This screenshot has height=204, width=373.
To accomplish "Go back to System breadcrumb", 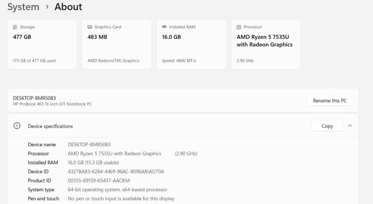I will point(23,7).
